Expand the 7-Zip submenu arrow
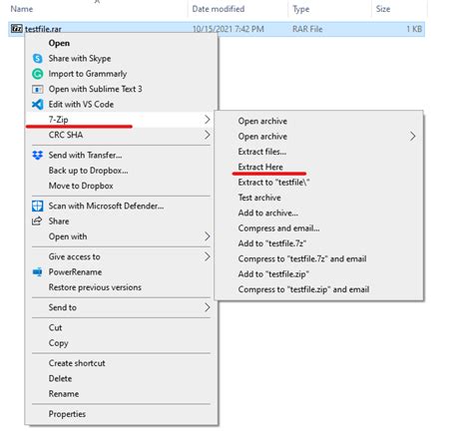473x435 pixels. click(x=207, y=120)
